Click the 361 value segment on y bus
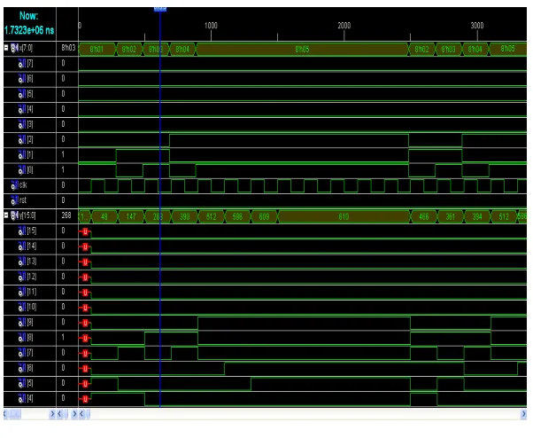 pyautogui.click(x=451, y=217)
